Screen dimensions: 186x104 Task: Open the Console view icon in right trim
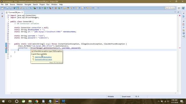184,33
